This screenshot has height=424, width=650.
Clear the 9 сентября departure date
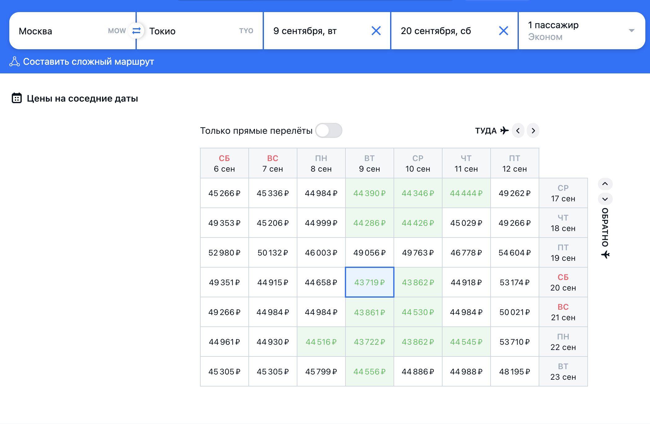tap(376, 31)
